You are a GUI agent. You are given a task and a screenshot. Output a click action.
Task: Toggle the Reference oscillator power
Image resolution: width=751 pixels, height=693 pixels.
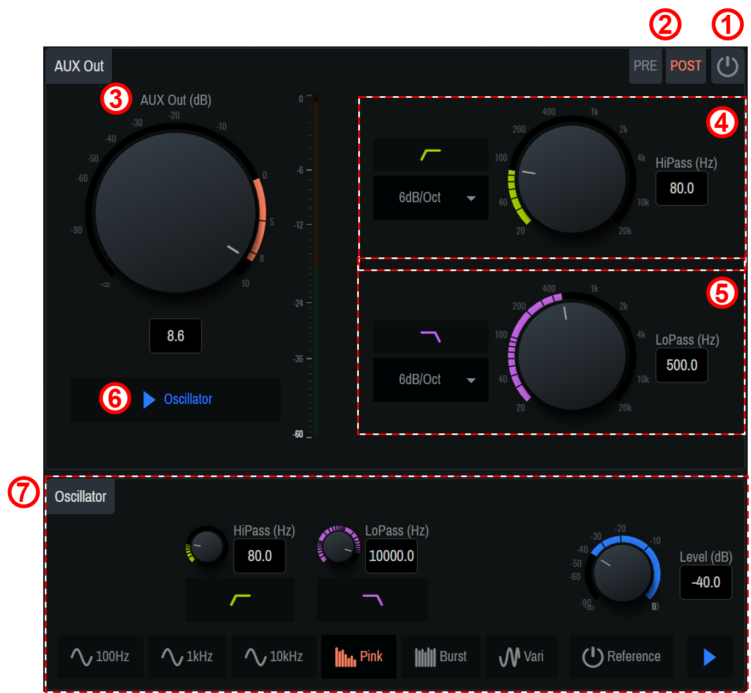pos(621,656)
